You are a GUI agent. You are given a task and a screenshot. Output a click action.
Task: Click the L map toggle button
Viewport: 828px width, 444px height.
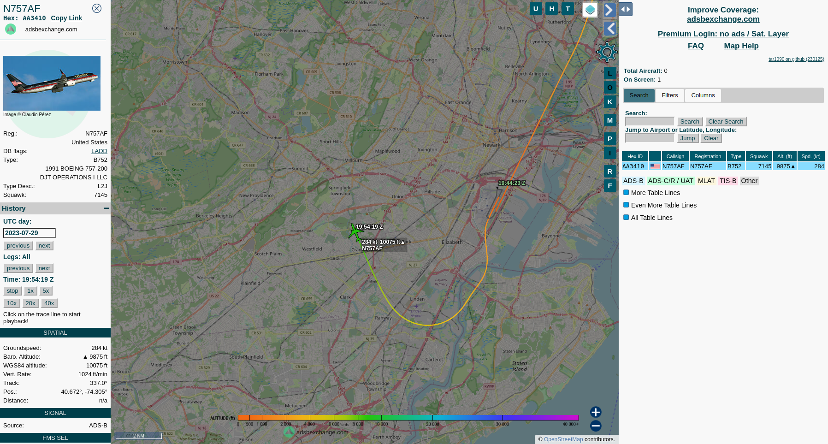point(610,73)
